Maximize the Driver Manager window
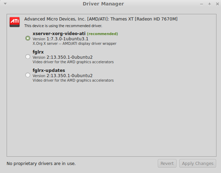Image resolution: width=221 pixels, height=173 pixels. pos(210,4)
